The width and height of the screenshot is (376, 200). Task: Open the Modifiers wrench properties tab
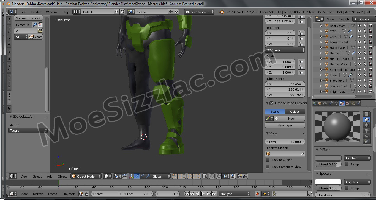coord(331,103)
